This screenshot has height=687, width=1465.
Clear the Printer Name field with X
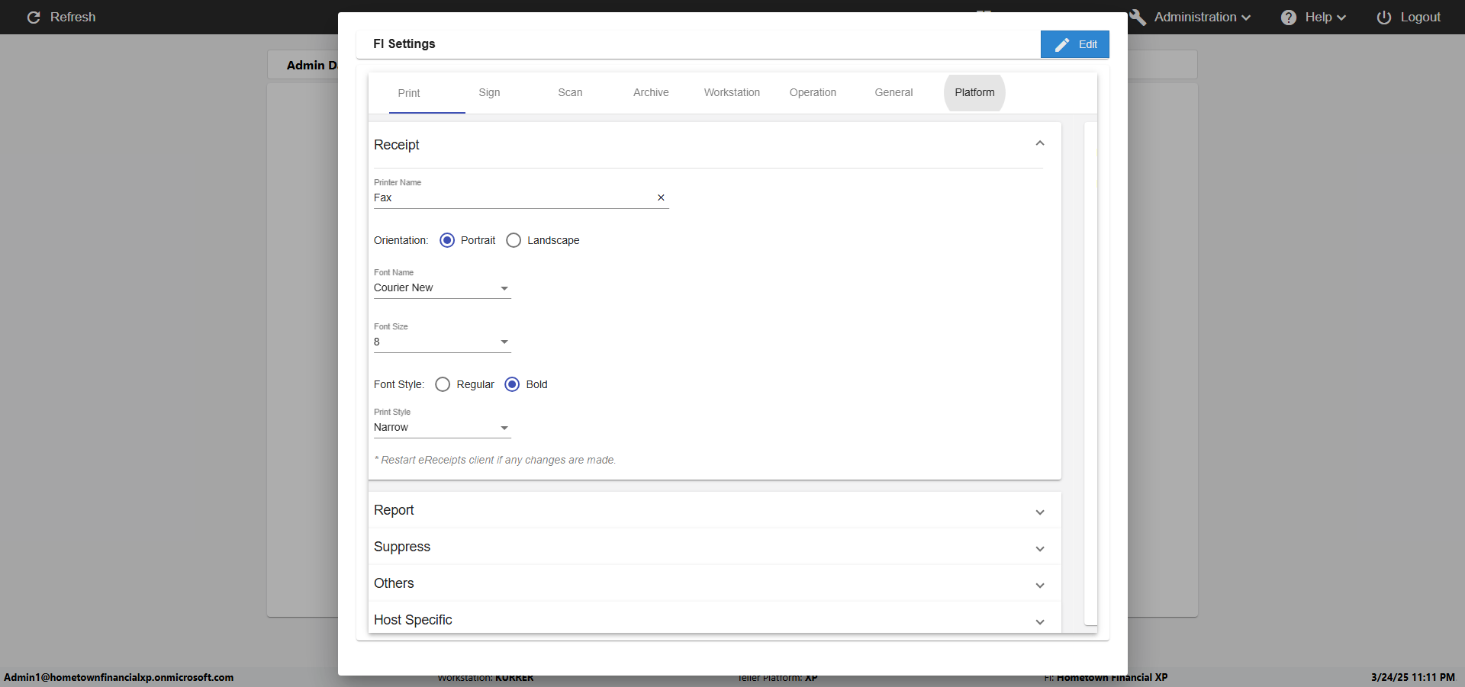[x=661, y=197]
